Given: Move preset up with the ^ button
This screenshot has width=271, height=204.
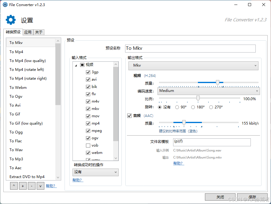Looking at the screenshot, I should point(14,186).
